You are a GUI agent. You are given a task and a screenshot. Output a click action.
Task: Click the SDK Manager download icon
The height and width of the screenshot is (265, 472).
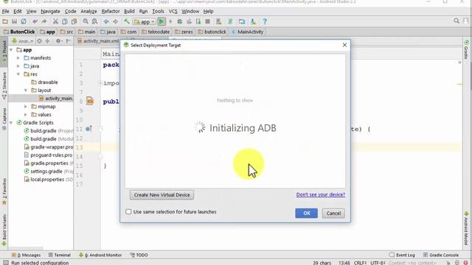253,21
